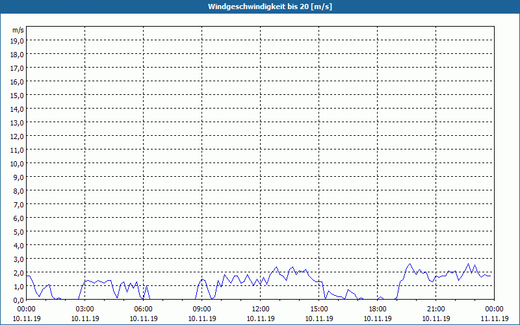Click the 21:00 x-axis label
The image size is (520, 325).
435,309
